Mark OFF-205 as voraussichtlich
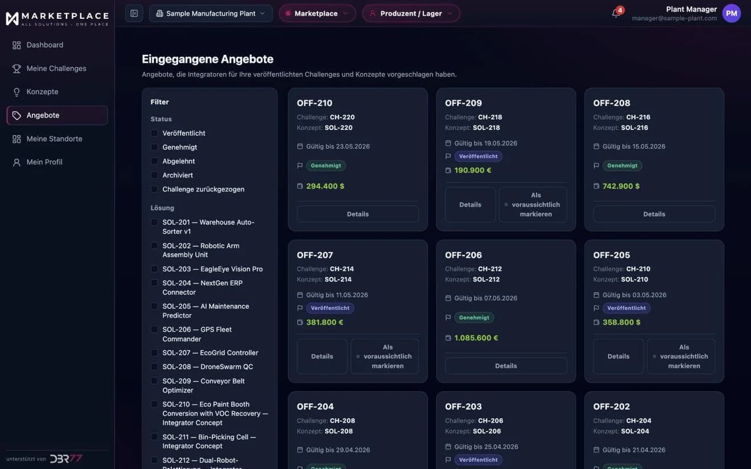Screen dimensions: 751x469 pyautogui.click(x=681, y=356)
